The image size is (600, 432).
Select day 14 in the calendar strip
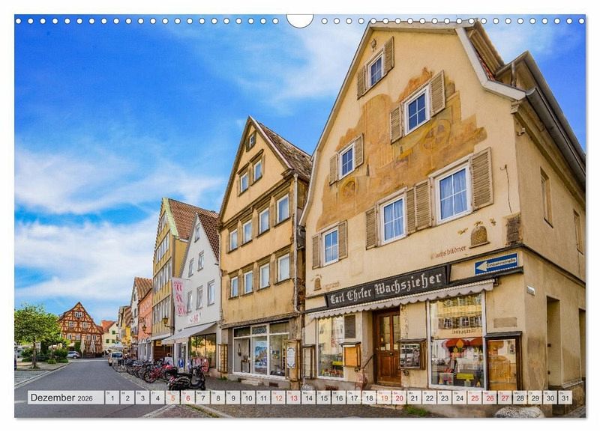point(308,398)
